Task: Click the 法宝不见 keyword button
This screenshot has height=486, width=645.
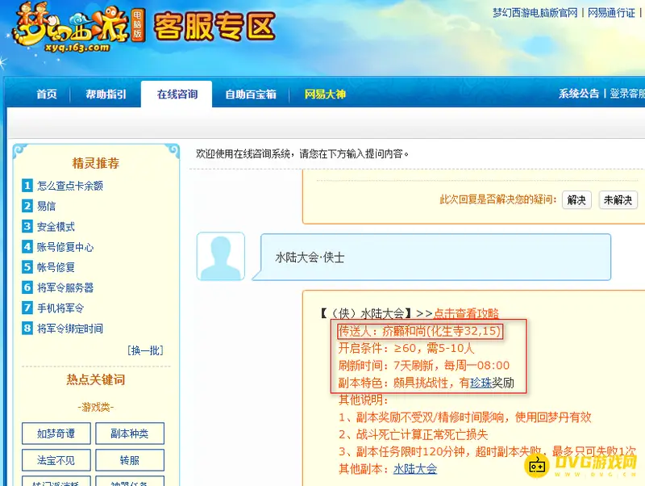Action: coord(56,460)
